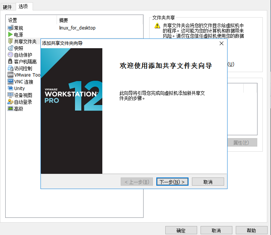Click the green 电源 power icon
Image resolution: width=271 pixels, height=235 pixels.
point(10,35)
